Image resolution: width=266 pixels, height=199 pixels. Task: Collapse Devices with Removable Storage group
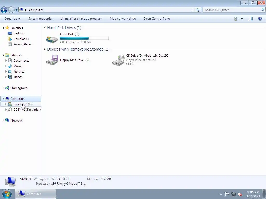tap(44, 49)
